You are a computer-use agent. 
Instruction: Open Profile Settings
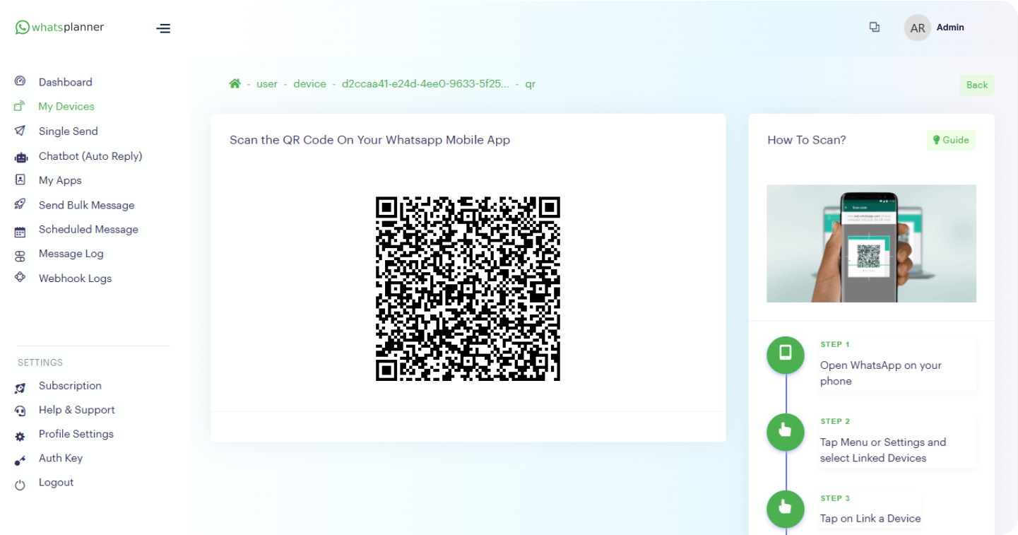click(76, 434)
